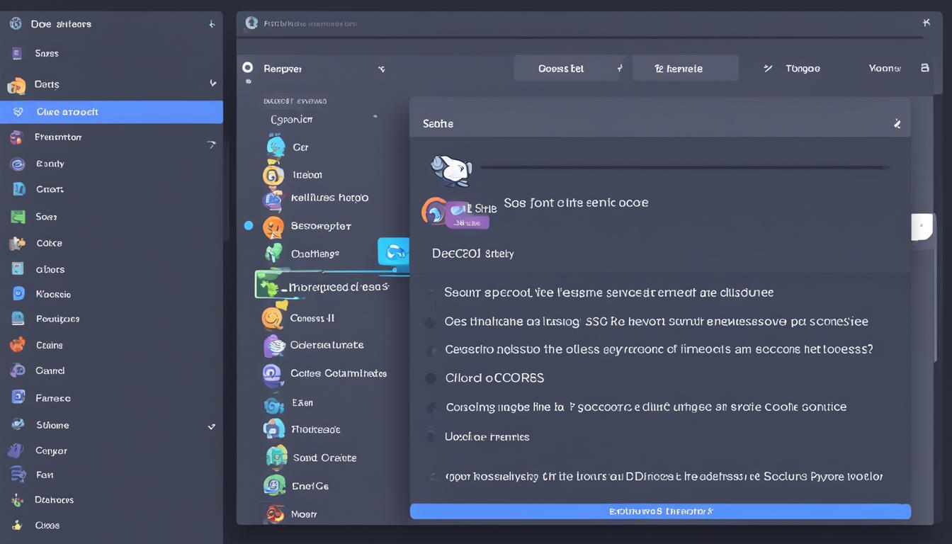Click the Coneess II orange avatar icon
This screenshot has height=544, width=952.
273,318
